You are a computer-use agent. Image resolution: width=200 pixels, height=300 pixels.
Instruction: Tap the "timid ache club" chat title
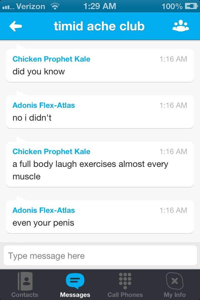[x=99, y=26]
